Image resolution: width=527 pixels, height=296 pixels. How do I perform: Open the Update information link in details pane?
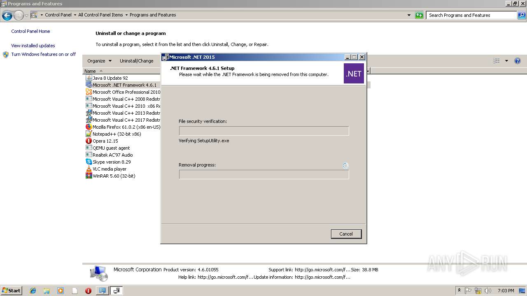pos(322,277)
